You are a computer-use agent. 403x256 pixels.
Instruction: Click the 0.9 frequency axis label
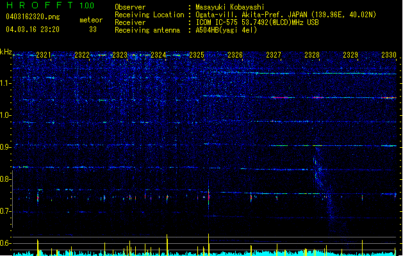[x=6, y=147]
